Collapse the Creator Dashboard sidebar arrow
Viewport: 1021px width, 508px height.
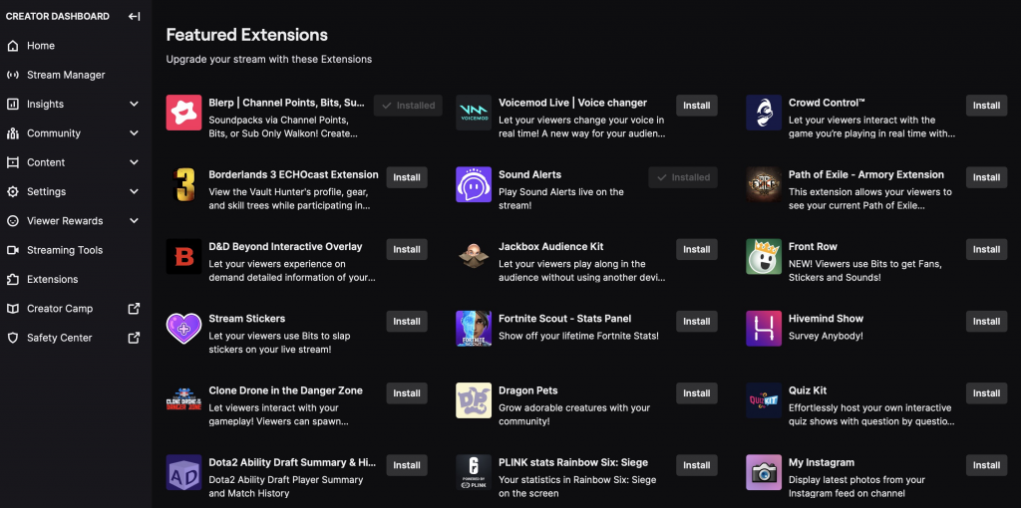(x=135, y=16)
